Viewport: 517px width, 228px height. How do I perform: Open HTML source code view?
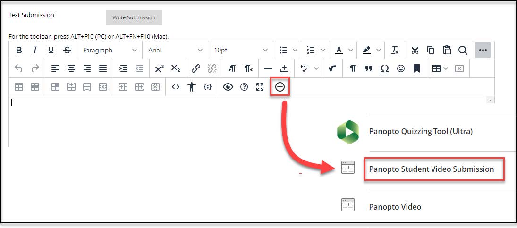[x=176, y=87]
